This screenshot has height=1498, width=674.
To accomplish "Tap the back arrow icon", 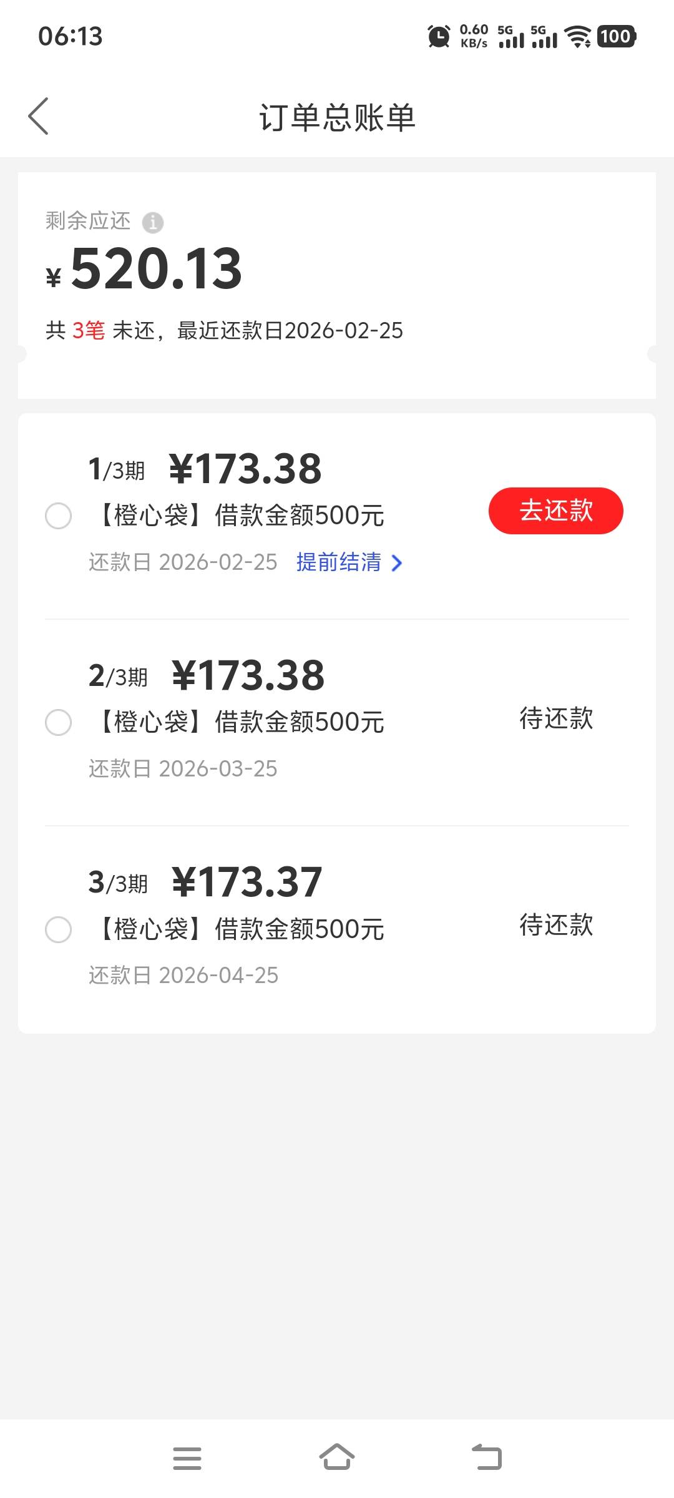I will [x=39, y=116].
